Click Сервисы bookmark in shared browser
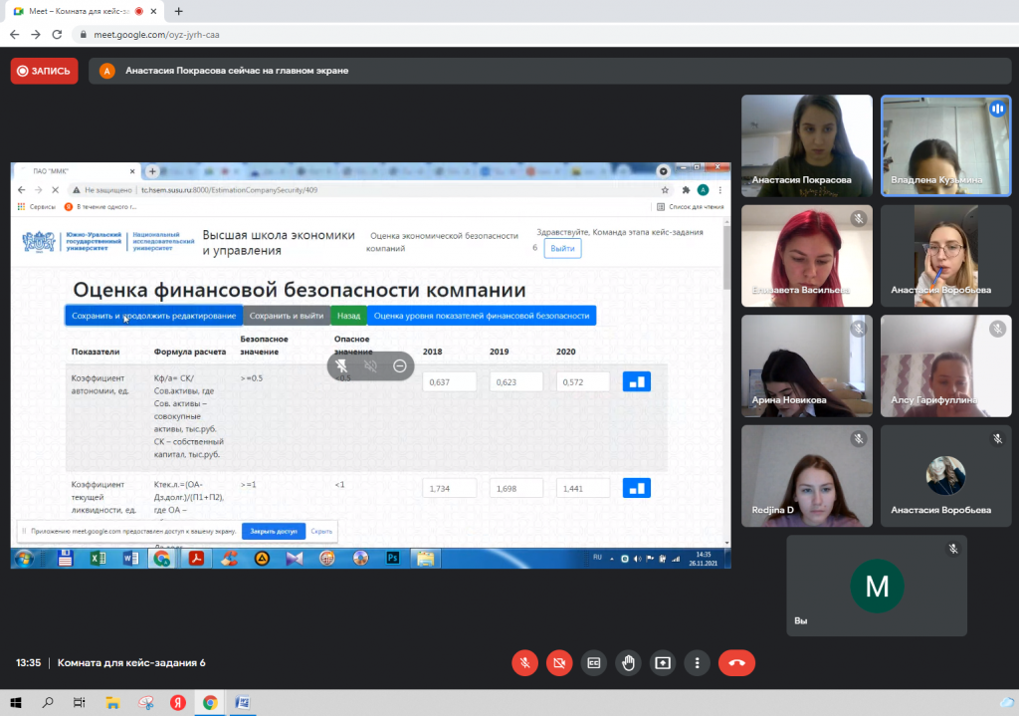 point(37,207)
